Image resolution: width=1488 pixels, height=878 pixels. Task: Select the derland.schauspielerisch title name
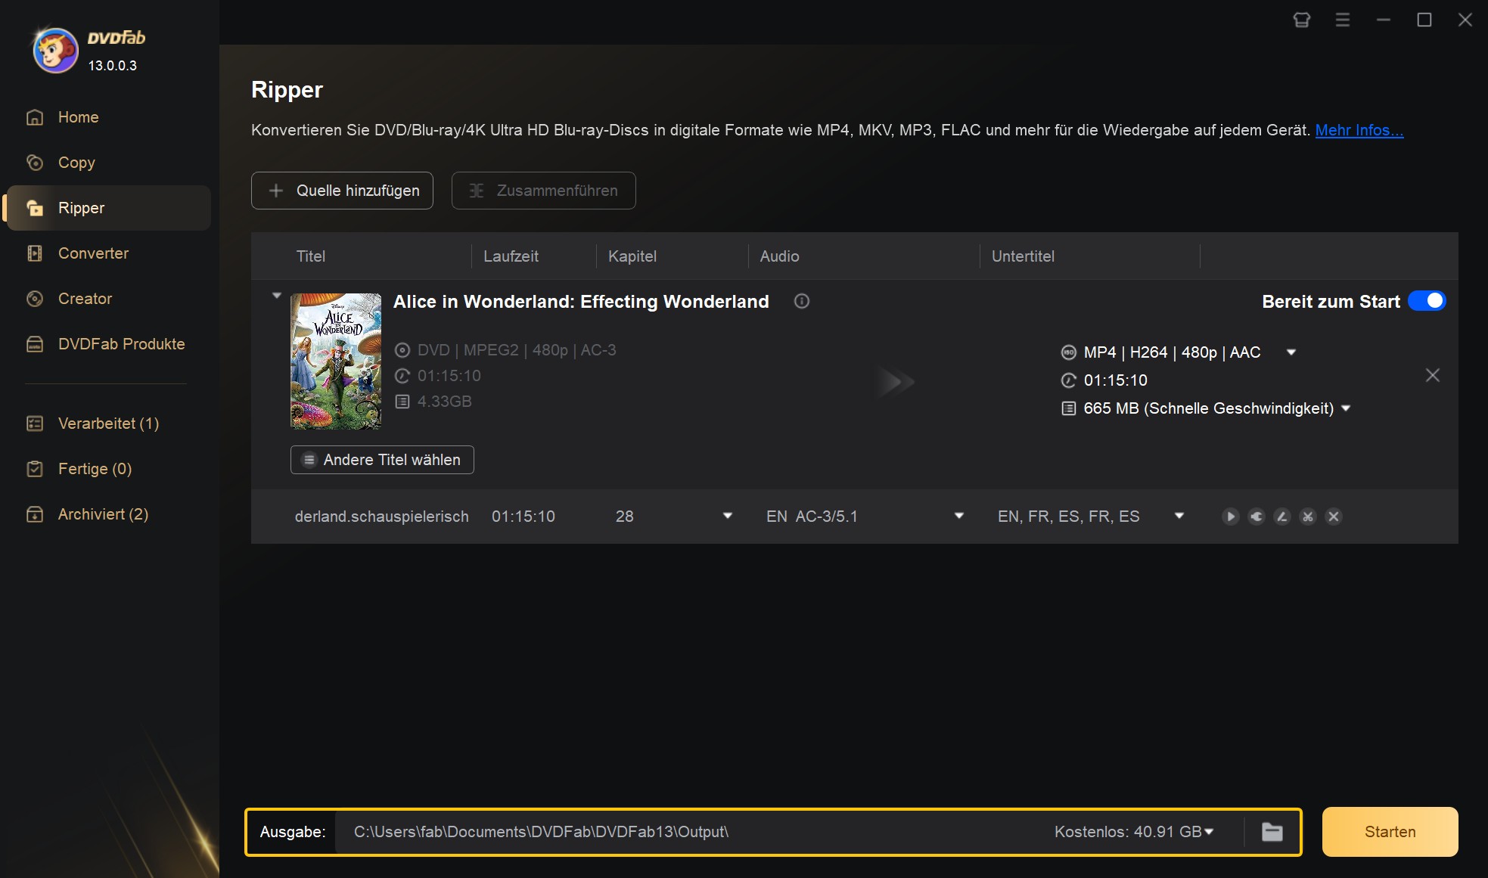point(381,517)
